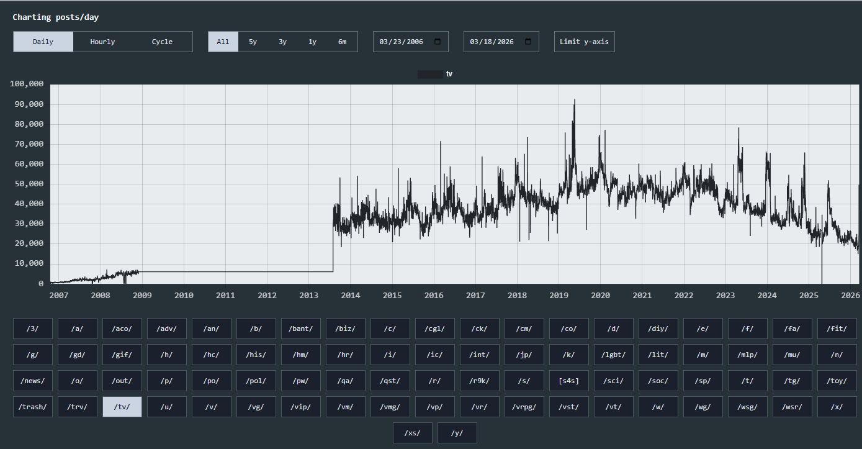The height and width of the screenshot is (449, 862).
Task: Select the /sci/ board
Action: click(614, 381)
